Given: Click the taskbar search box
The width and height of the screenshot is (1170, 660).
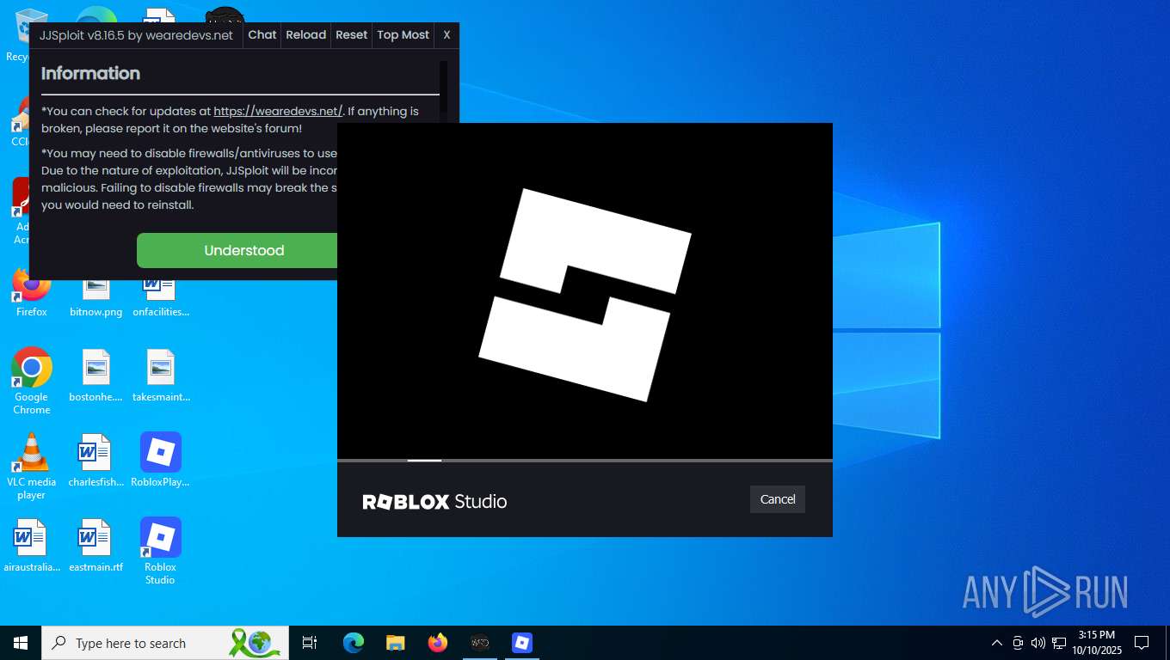Looking at the screenshot, I should (x=165, y=643).
